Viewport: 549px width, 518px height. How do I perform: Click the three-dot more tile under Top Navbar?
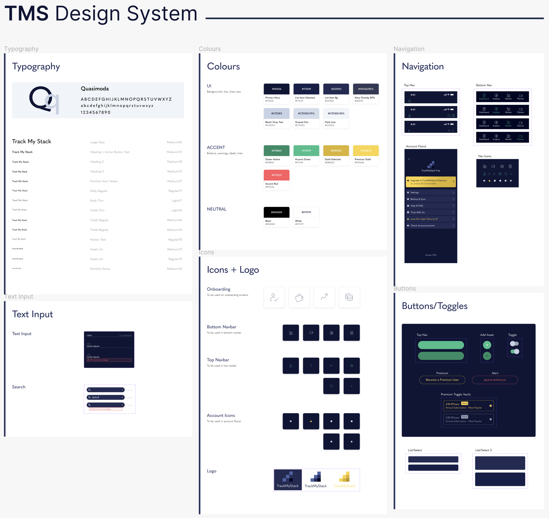(x=311, y=366)
